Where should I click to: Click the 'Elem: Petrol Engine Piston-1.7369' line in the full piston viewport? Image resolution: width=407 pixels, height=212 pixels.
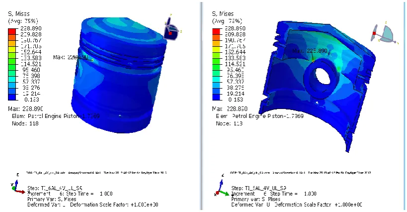pyautogui.click(x=56, y=116)
